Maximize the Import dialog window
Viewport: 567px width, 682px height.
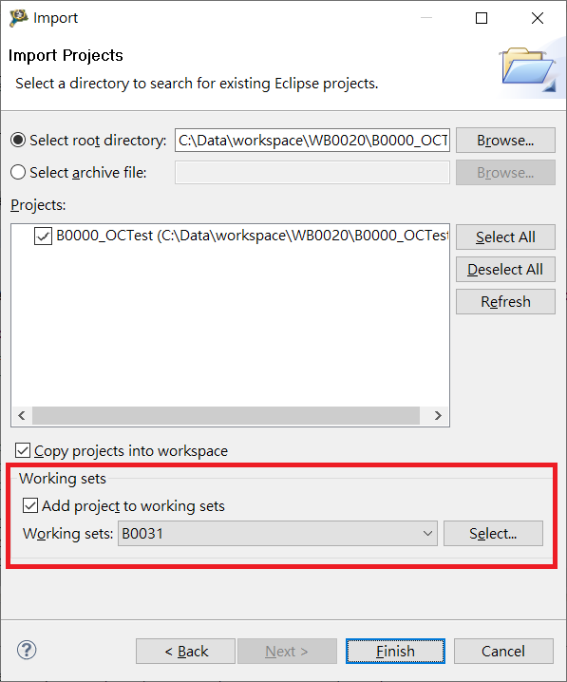pos(482,18)
